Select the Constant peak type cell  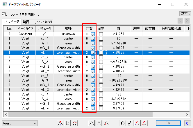[x=25, y=34]
